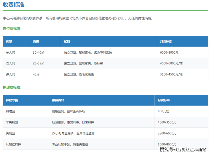The image size is (211, 154).
Task: Select the 3500-4500元/床 price cell
Action: pos(171,74)
